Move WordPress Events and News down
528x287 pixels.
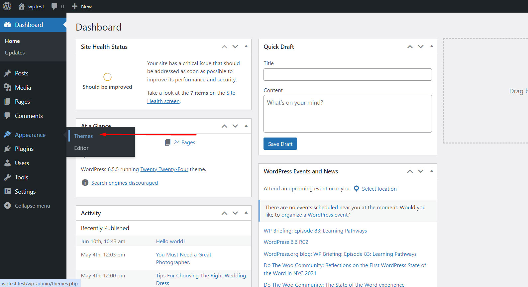click(421, 171)
